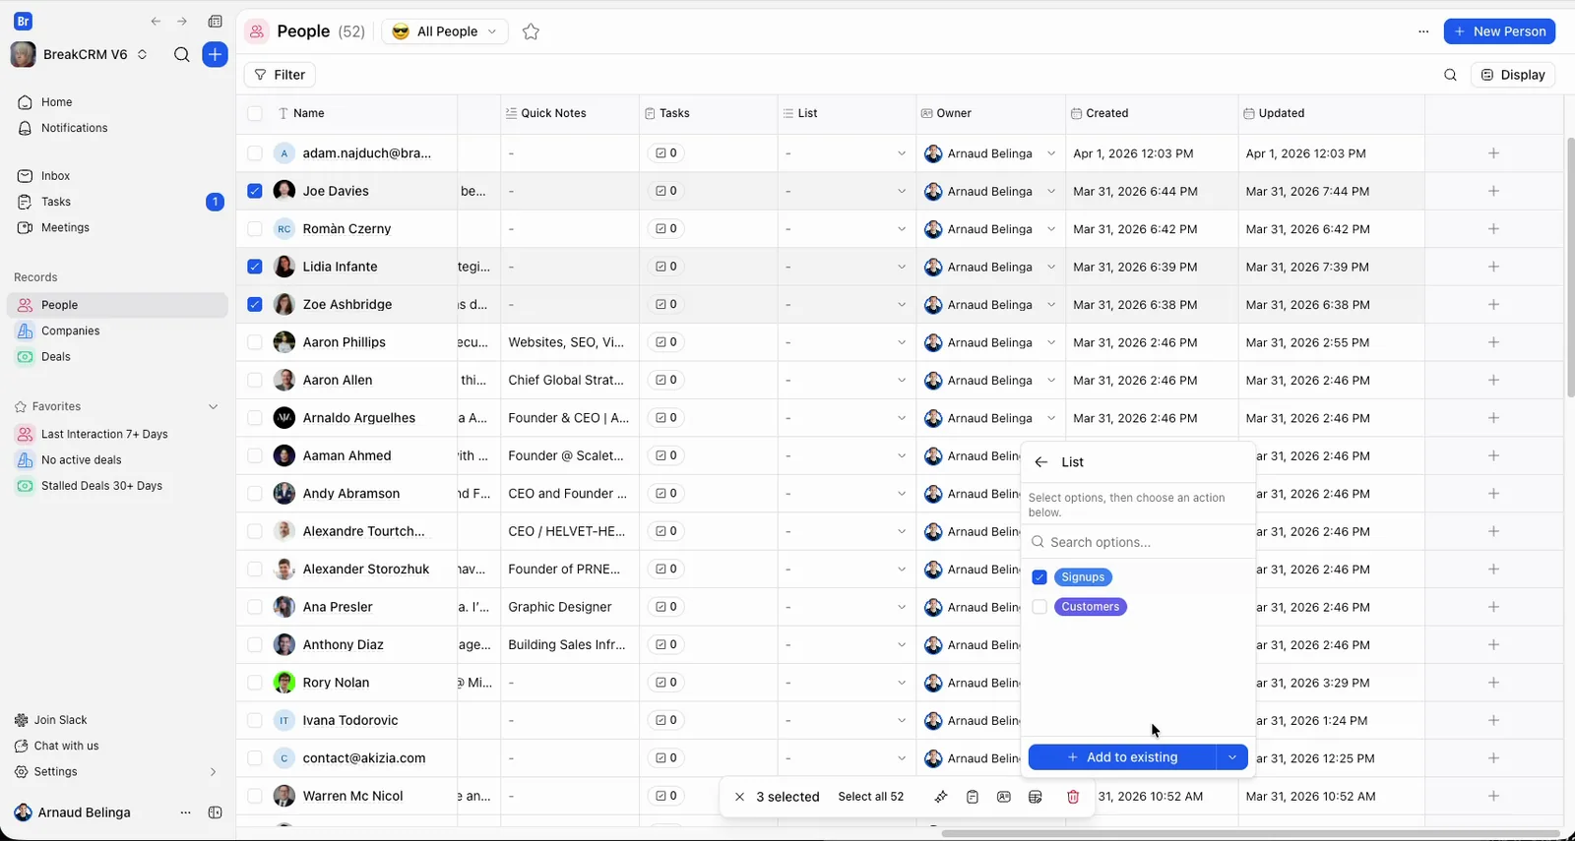Click the Search options field in List panel

1138,542
